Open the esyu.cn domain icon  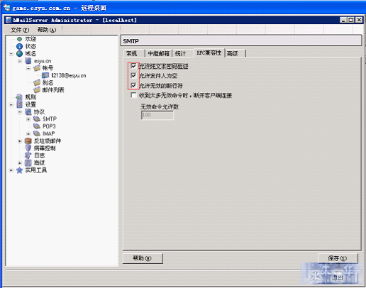pyautogui.click(x=28, y=61)
